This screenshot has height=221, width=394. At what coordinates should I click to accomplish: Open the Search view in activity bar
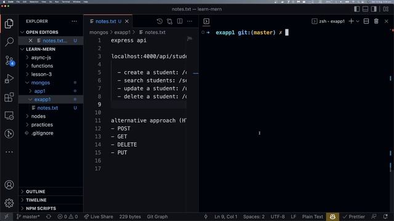[x=9, y=42]
